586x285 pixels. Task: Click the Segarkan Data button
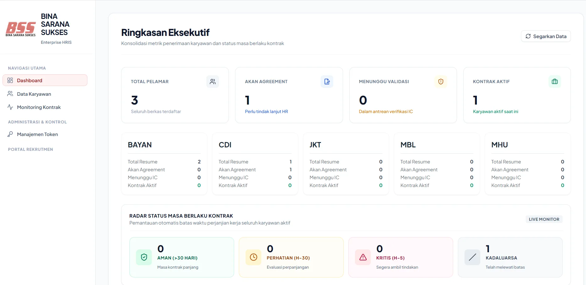(x=546, y=36)
